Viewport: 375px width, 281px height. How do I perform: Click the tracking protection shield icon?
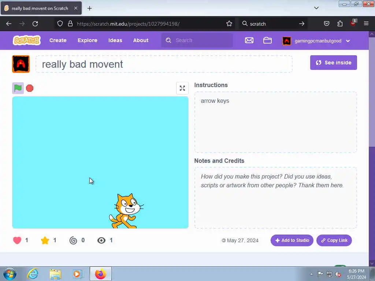click(60, 23)
